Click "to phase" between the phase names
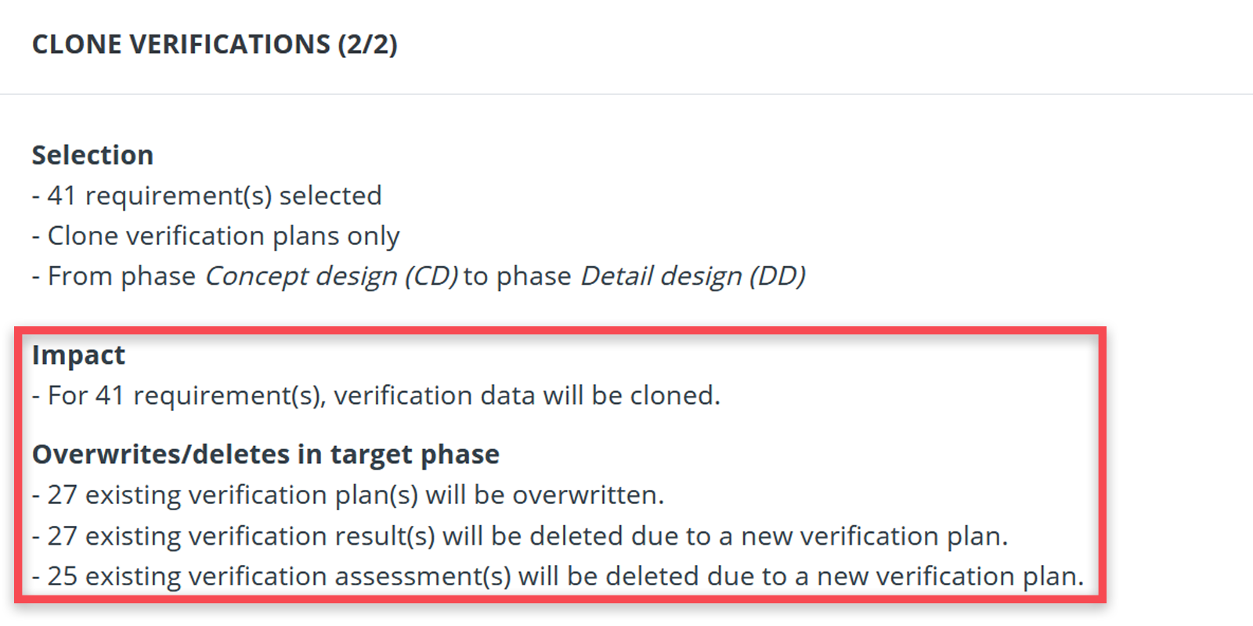This screenshot has height=626, width=1253. pos(518,276)
